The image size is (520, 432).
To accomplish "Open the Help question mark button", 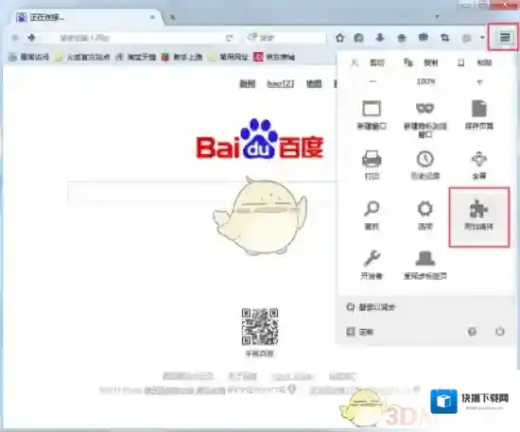I will [x=472, y=331].
